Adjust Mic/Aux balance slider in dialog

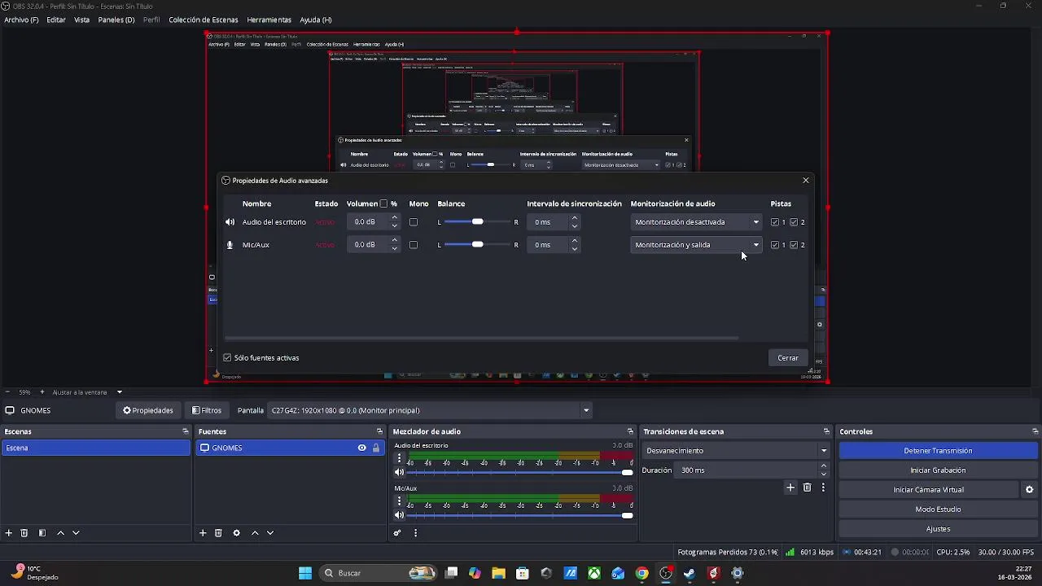477,245
